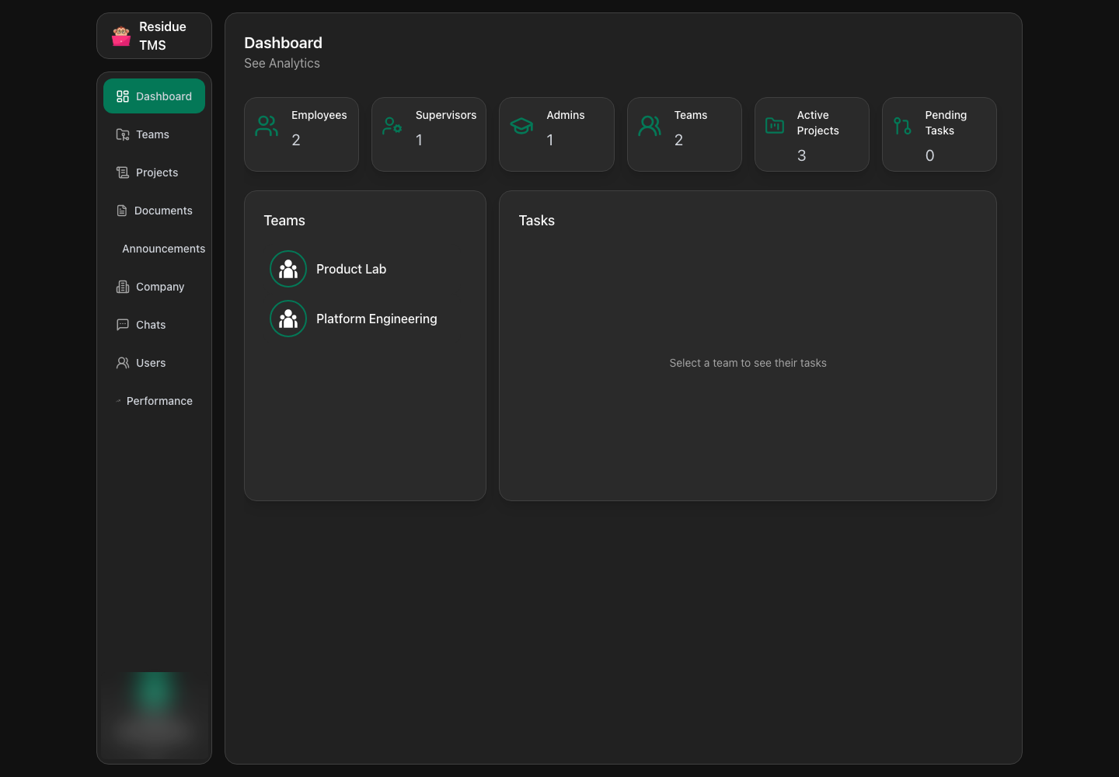1119x777 pixels.
Task: Click the Employees count value 2
Action: click(296, 140)
